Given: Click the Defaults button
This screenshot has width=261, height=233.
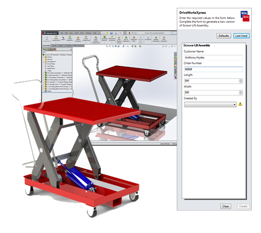Looking at the screenshot, I should [x=224, y=36].
